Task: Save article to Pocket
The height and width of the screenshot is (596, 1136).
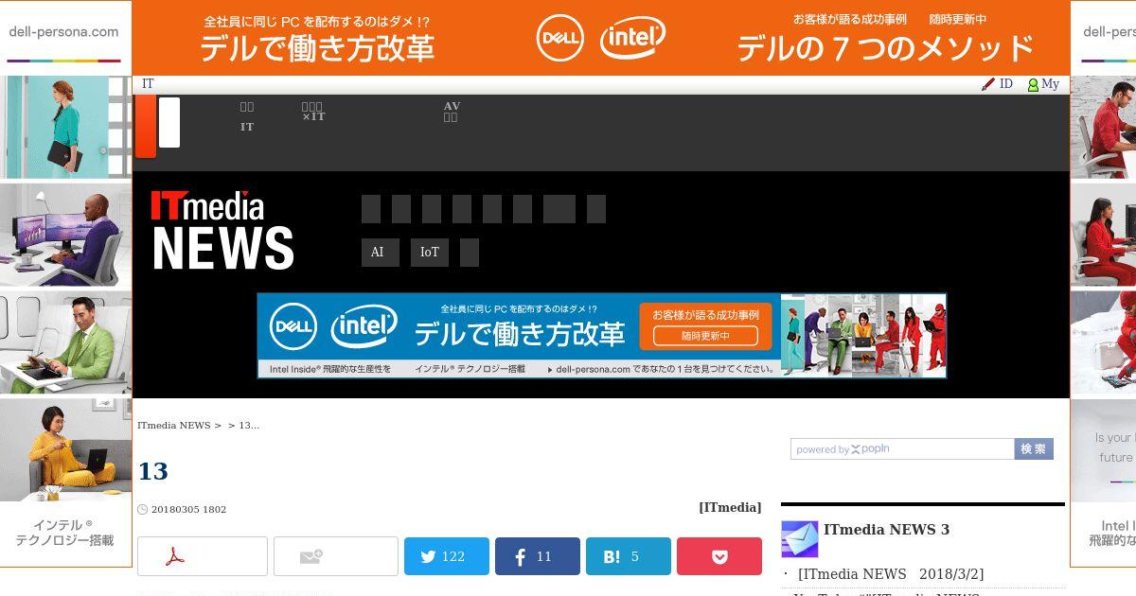Action: (719, 556)
